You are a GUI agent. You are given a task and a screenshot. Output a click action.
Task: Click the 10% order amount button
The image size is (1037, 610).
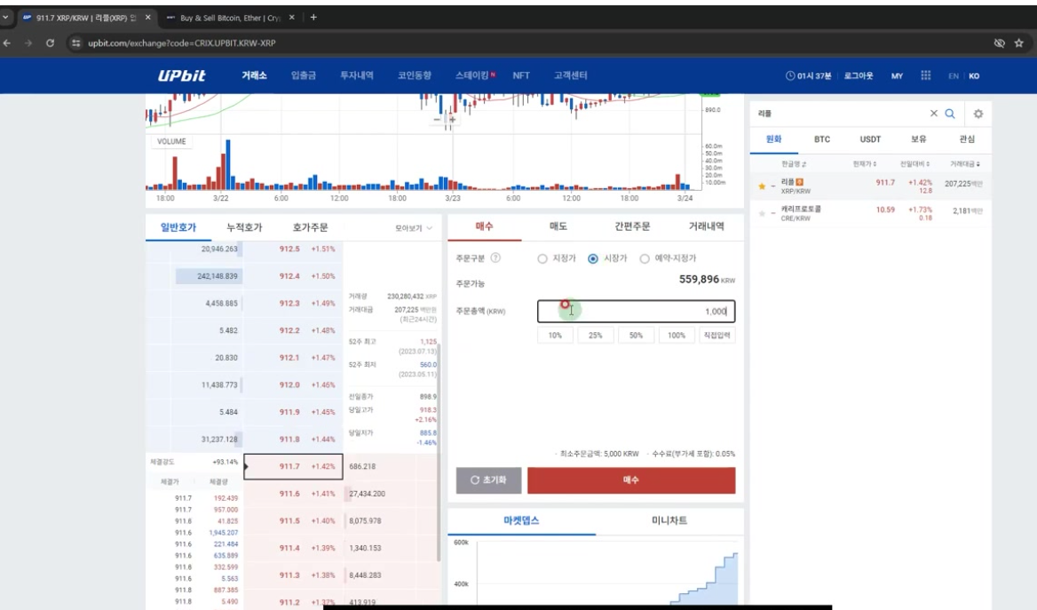pos(555,336)
